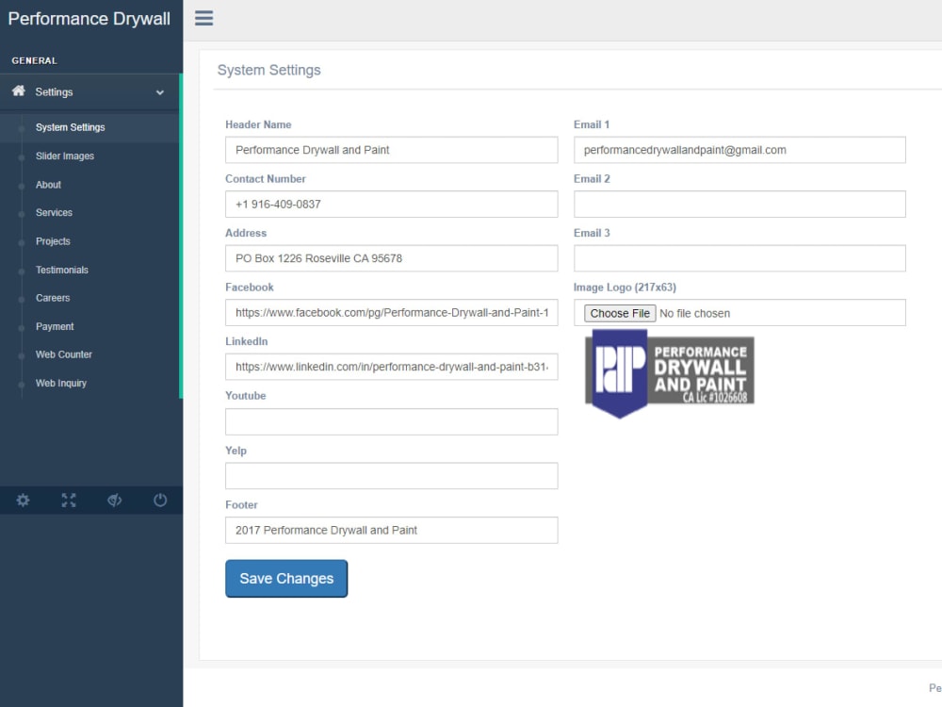Viewport: 942px width, 707px height.
Task: Click the Performance Drywall site title
Action: point(89,19)
